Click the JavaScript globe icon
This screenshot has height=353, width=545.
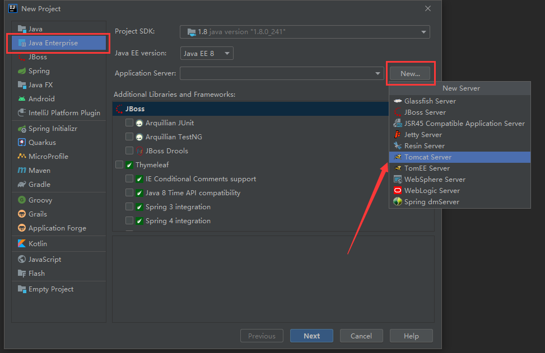pyautogui.click(x=22, y=259)
